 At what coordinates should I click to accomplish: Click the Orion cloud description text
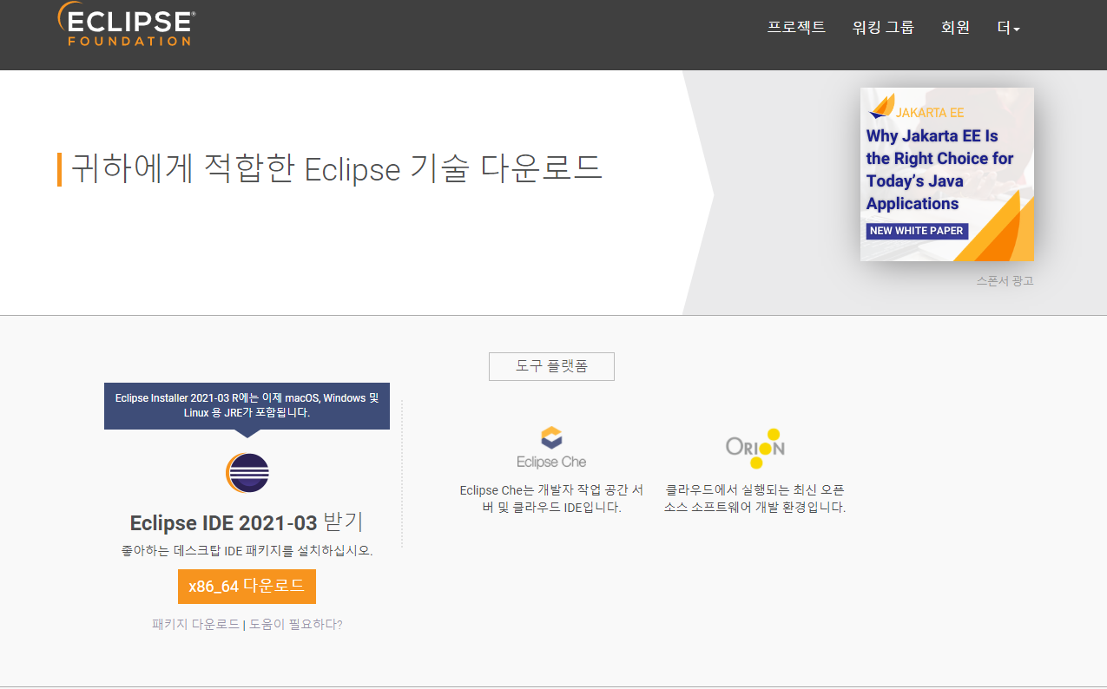754,499
